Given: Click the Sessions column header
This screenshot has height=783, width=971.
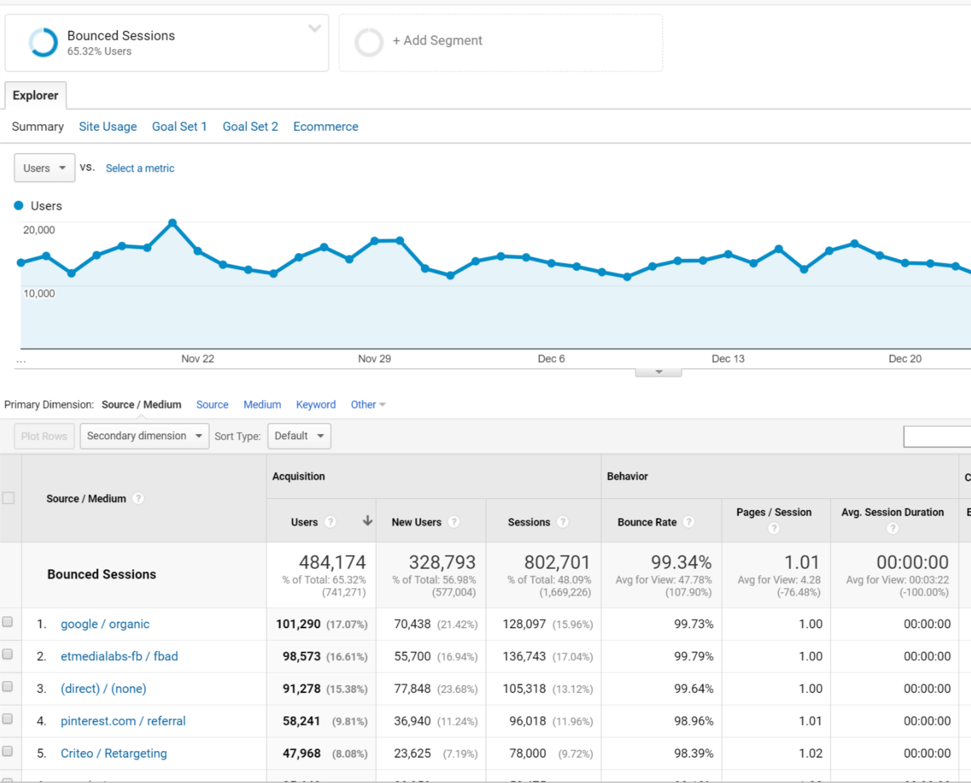Looking at the screenshot, I should [529, 522].
